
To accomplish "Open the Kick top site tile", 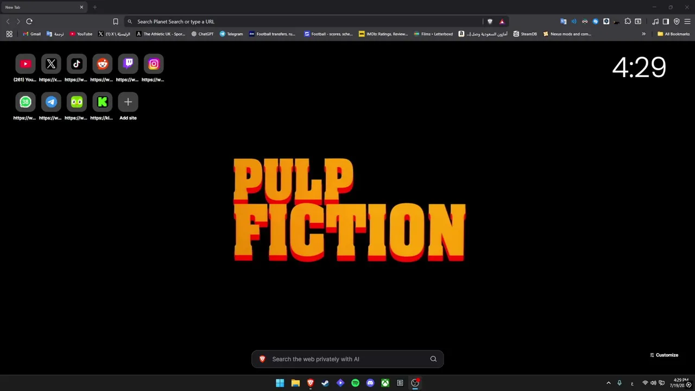I will point(102,102).
